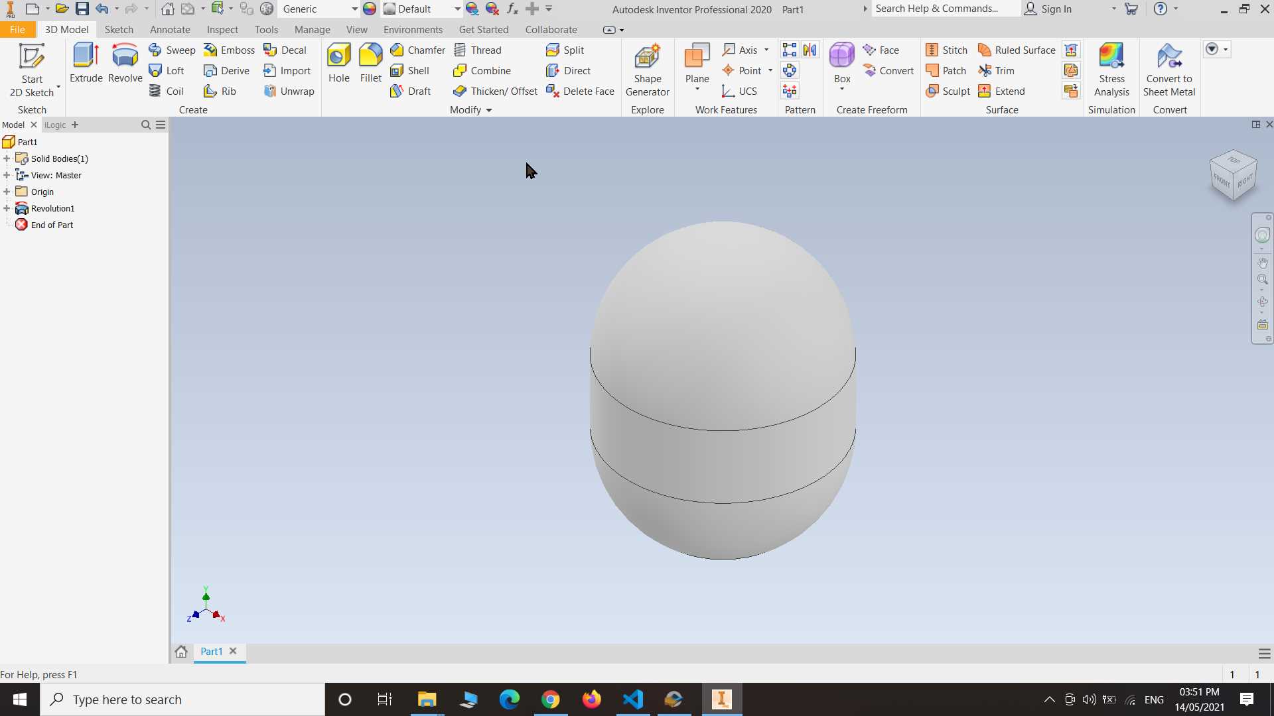Choose the Thread command
This screenshot has width=1274, height=716.
(477, 50)
